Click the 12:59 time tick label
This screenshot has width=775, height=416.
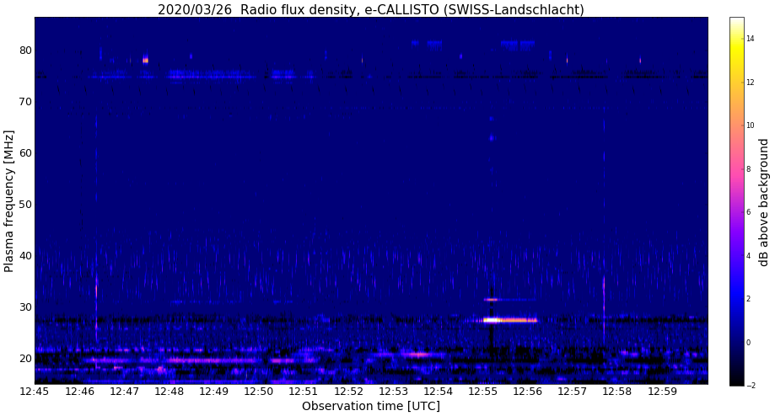[663, 392]
